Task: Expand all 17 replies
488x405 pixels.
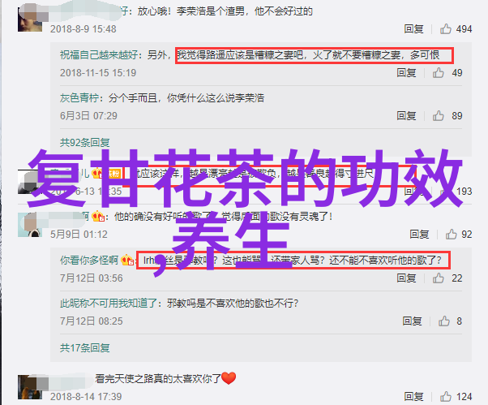Action: click(84, 347)
